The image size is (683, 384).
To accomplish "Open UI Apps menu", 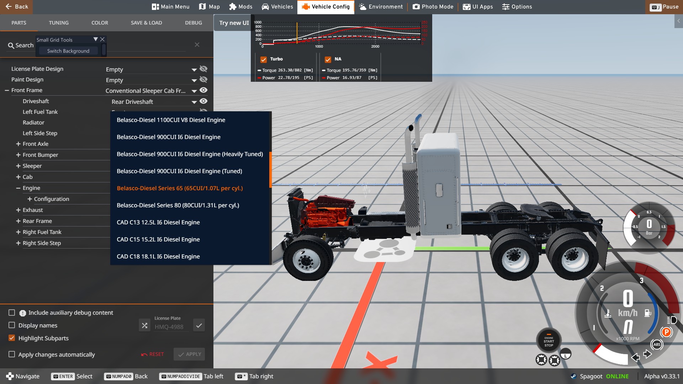I will point(477,7).
